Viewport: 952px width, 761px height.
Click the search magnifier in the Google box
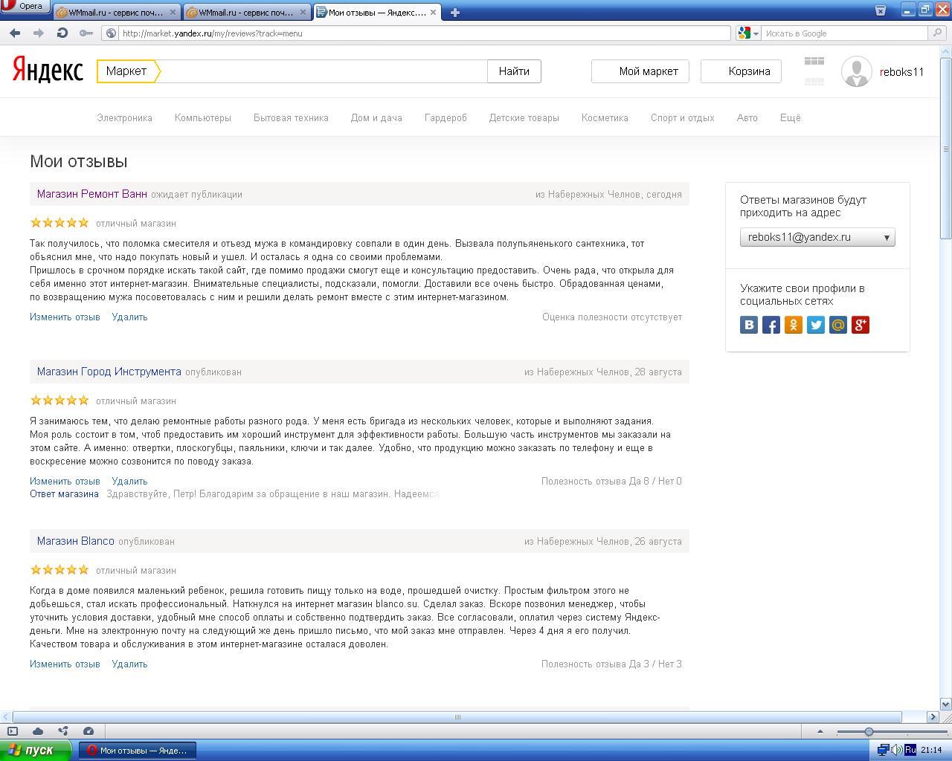tap(938, 33)
